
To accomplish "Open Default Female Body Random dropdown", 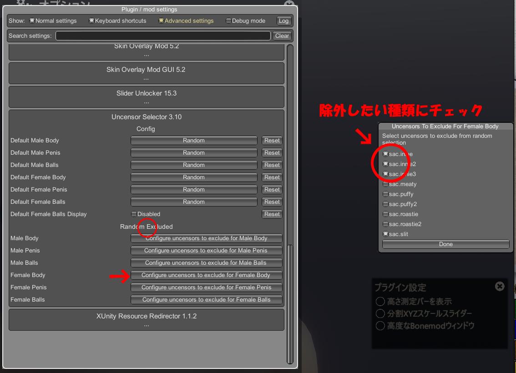I will pos(194,177).
